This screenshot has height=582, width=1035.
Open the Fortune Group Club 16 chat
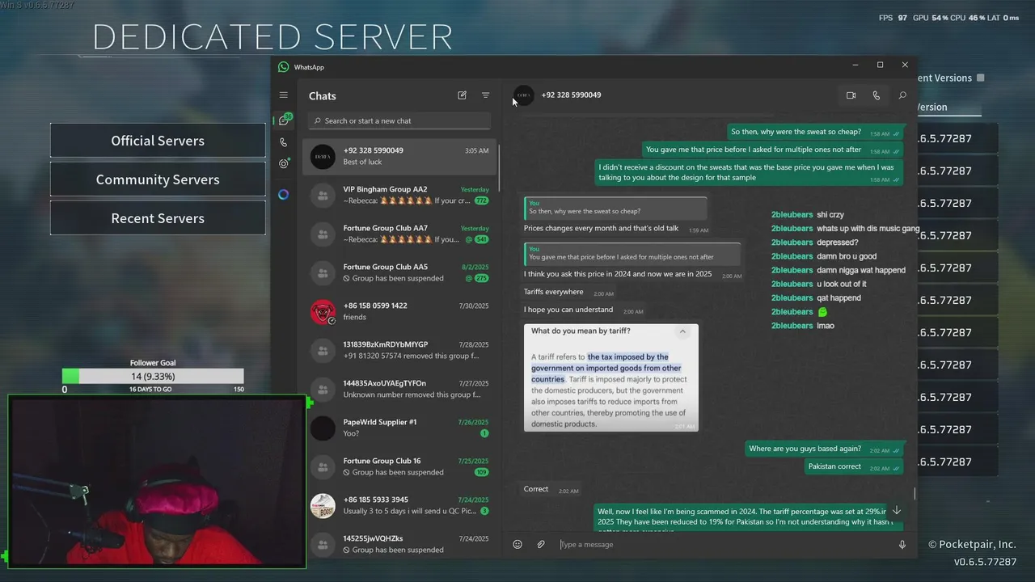pyautogui.click(x=399, y=466)
